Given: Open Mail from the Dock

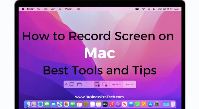Looking at the screenshot, I should click(53, 104).
